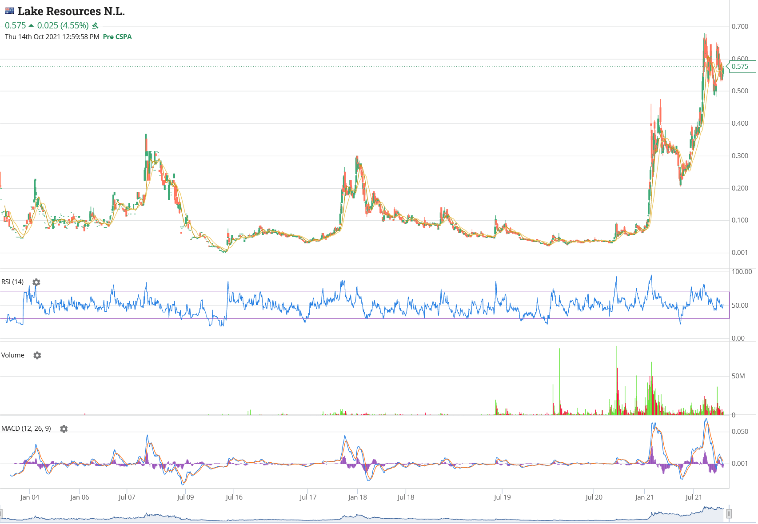Click the 0.300 price axis label

740,156
